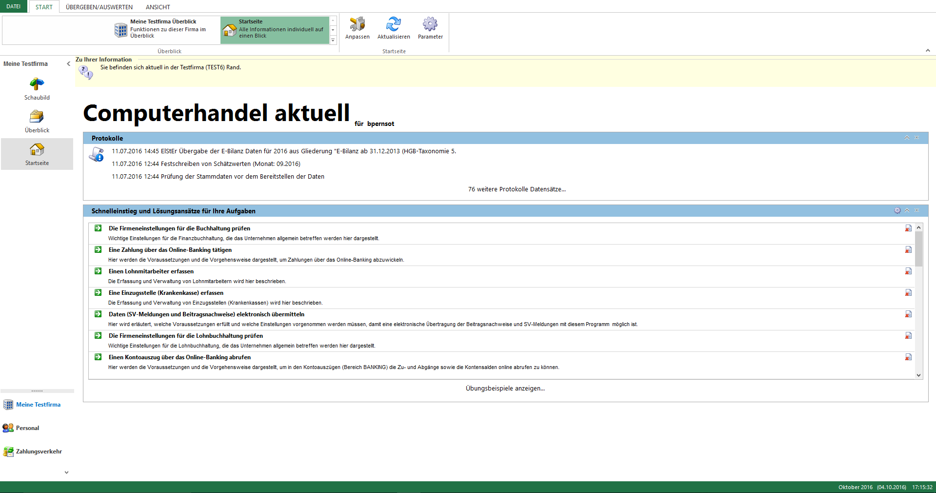Click Übungsbeispiele anzeigen link

click(x=505, y=389)
